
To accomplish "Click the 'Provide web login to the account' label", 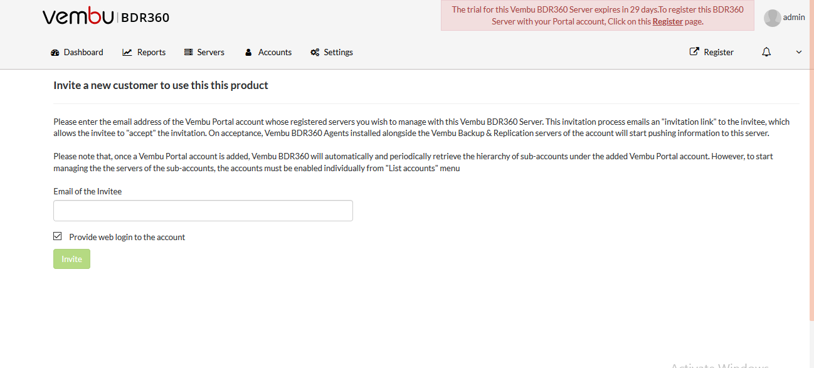I will coord(127,238).
